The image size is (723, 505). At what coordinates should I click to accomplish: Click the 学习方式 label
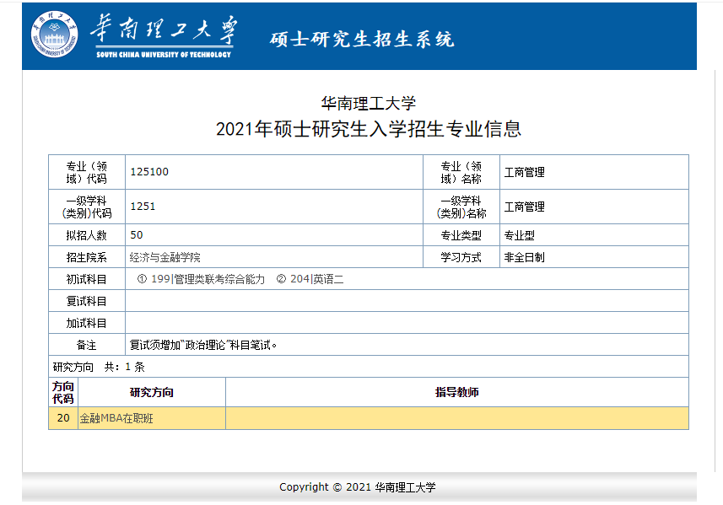(x=461, y=257)
